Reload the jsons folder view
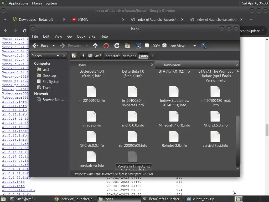This screenshot has width=269, height=202. click(x=117, y=46)
